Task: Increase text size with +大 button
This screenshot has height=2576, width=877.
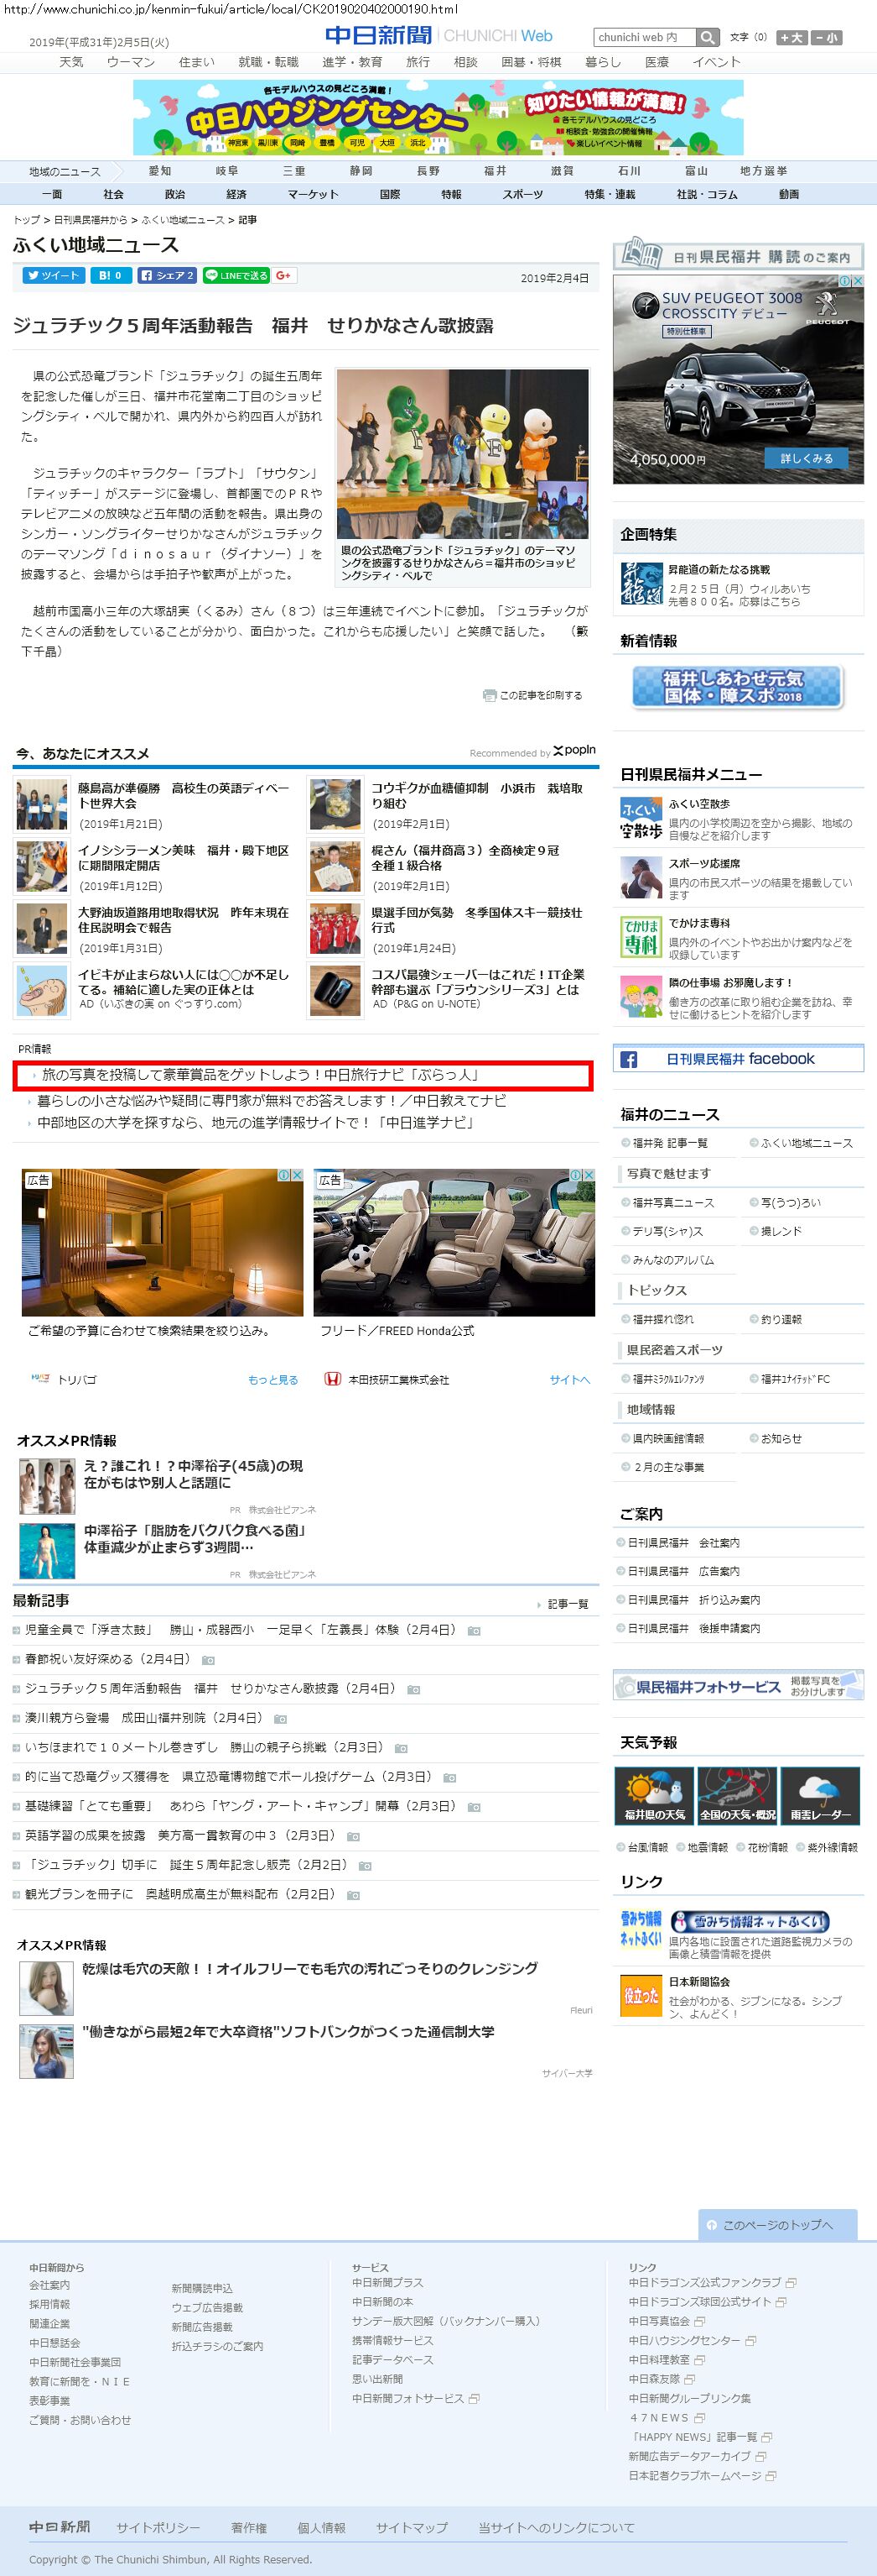Action: tap(792, 38)
